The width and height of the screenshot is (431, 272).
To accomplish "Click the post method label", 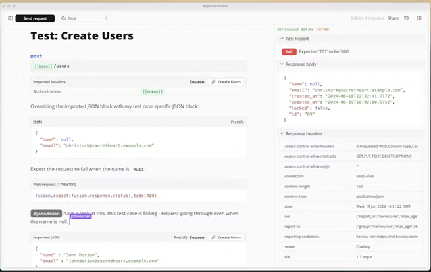I will tap(36, 56).
